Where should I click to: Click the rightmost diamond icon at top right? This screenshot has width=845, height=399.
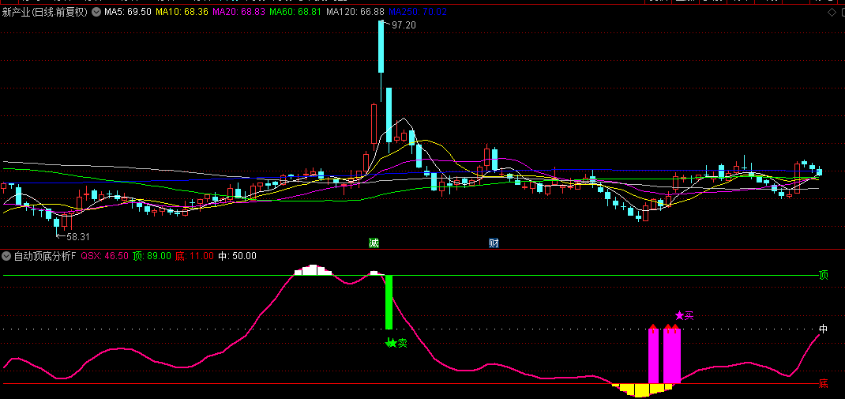tap(834, 12)
